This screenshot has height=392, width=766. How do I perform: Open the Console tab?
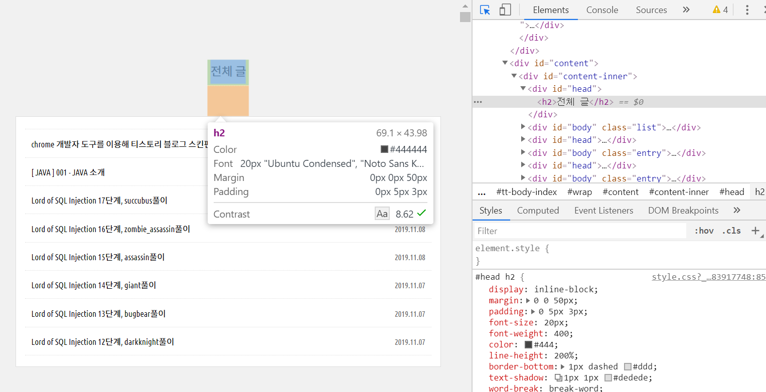click(x=602, y=10)
